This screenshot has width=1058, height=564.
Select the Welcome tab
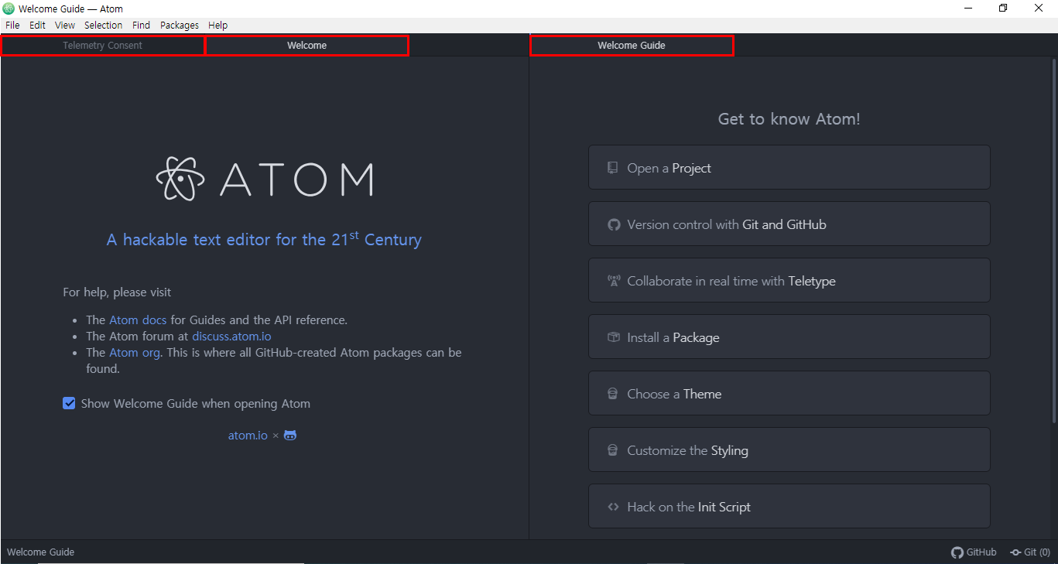306,46
